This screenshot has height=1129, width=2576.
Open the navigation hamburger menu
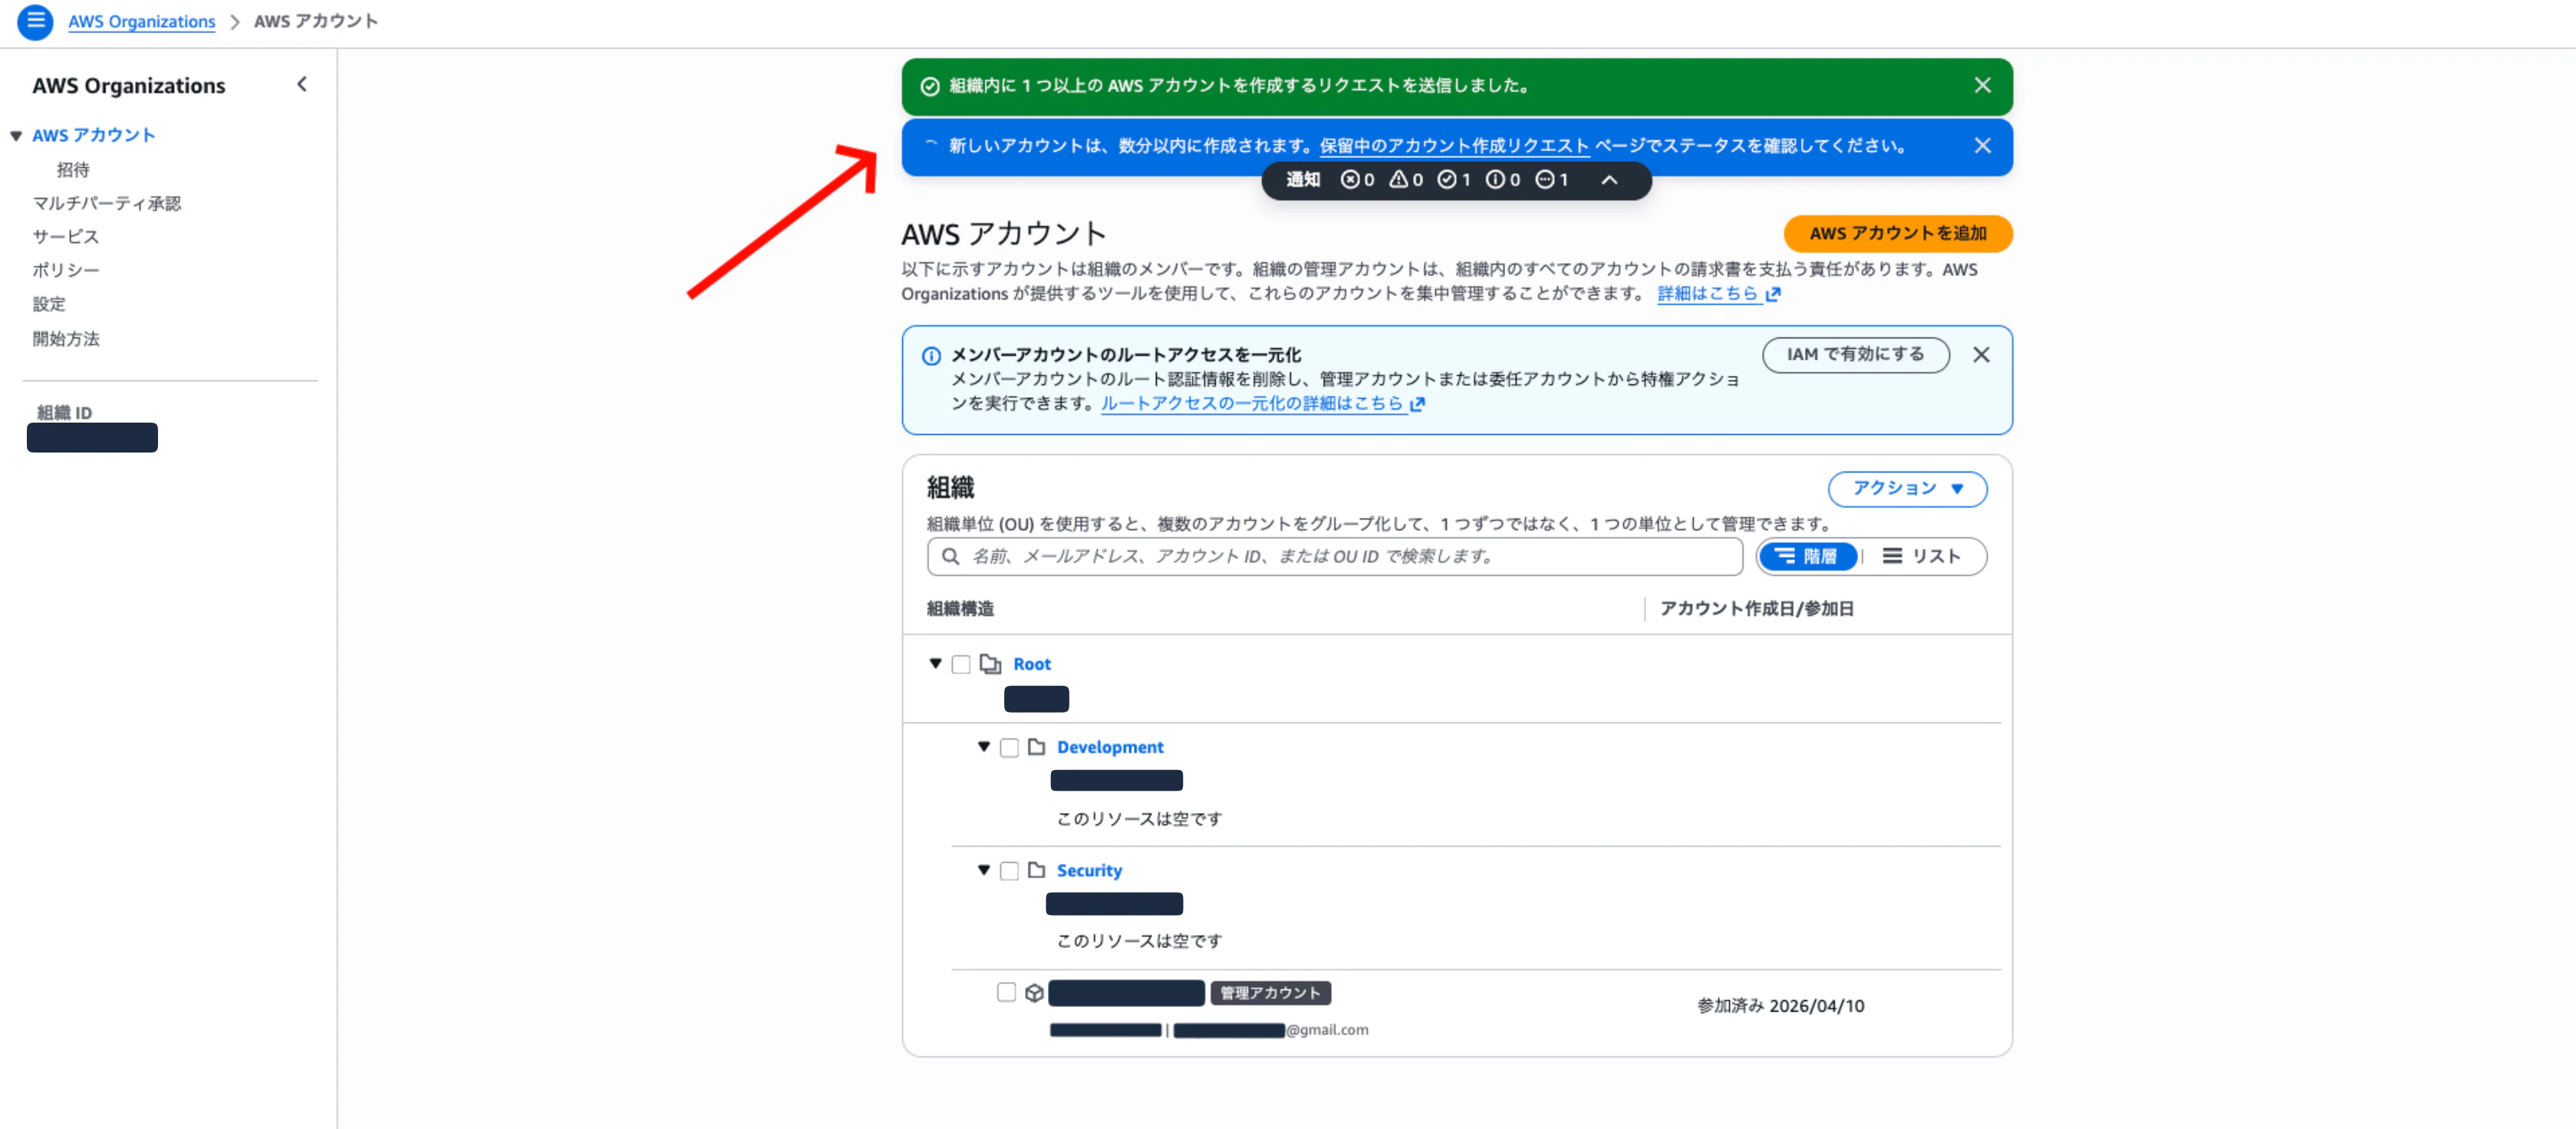pyautogui.click(x=35, y=22)
